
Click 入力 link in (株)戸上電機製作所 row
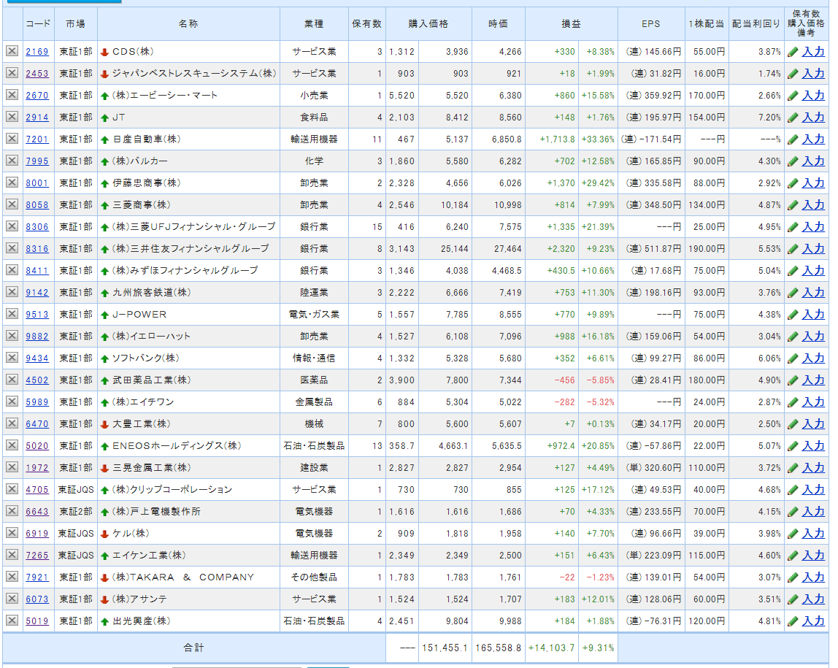click(813, 512)
